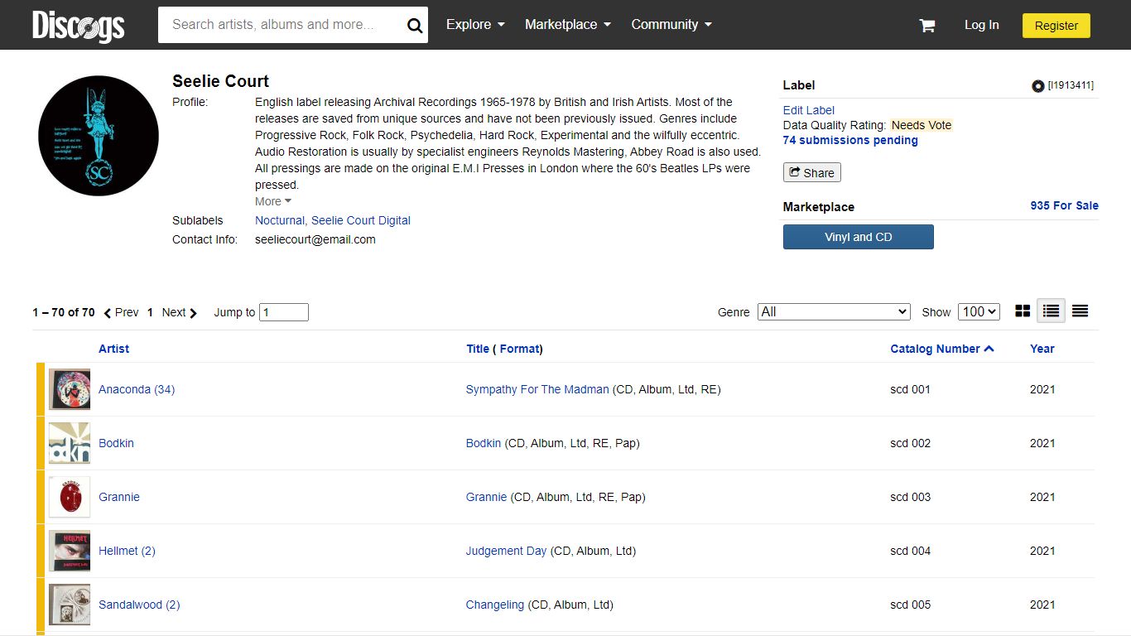Open the Grannie release title link
The width and height of the screenshot is (1131, 636).
[486, 497]
